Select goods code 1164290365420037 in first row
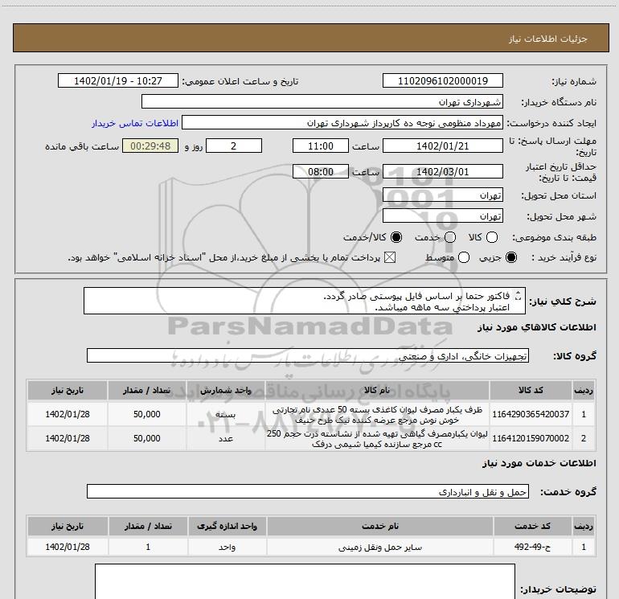Image resolution: width=619 pixels, height=599 pixels. coord(528,414)
